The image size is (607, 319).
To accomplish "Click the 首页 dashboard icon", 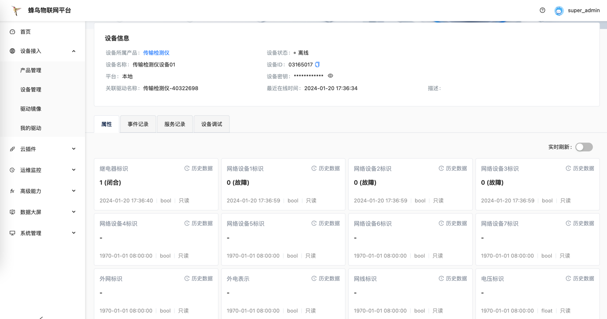I will coord(12,32).
